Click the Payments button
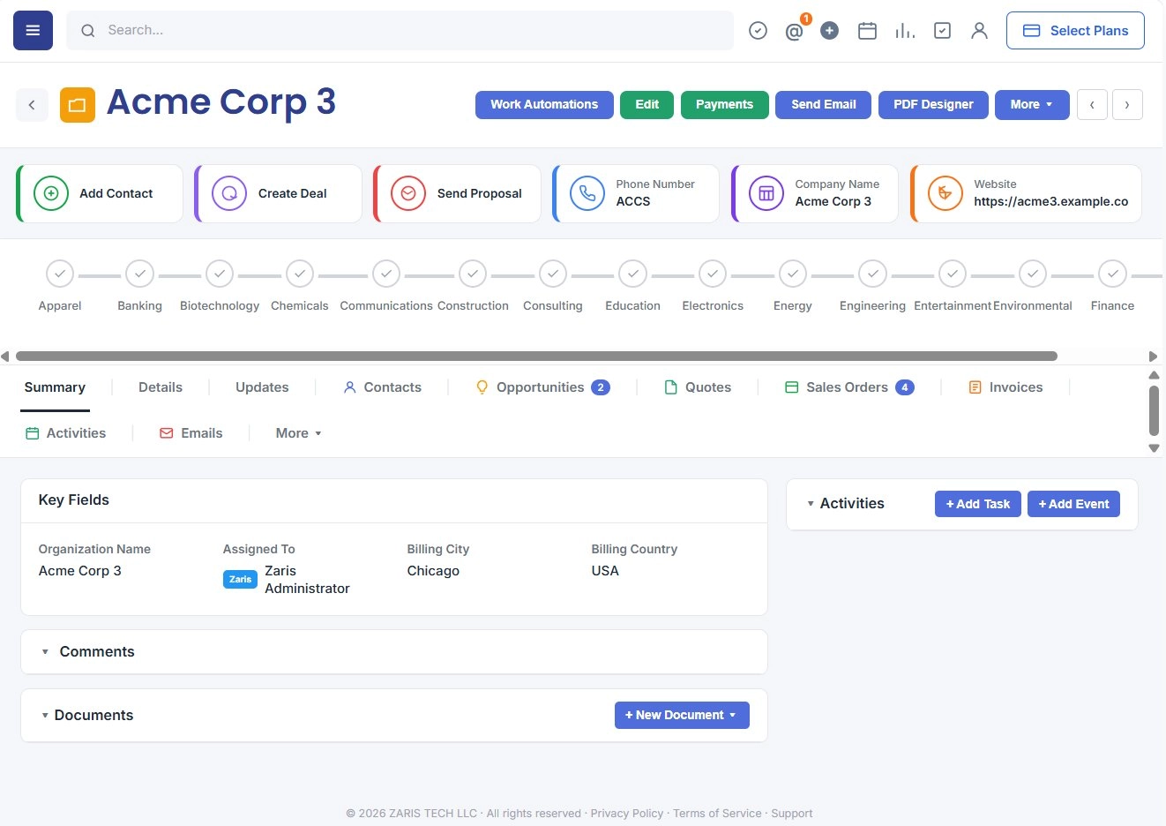 (x=725, y=104)
